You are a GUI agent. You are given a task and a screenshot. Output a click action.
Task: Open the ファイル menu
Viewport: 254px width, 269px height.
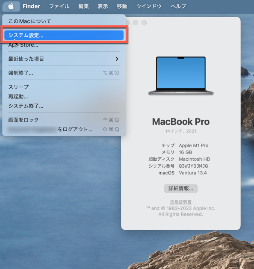click(59, 6)
